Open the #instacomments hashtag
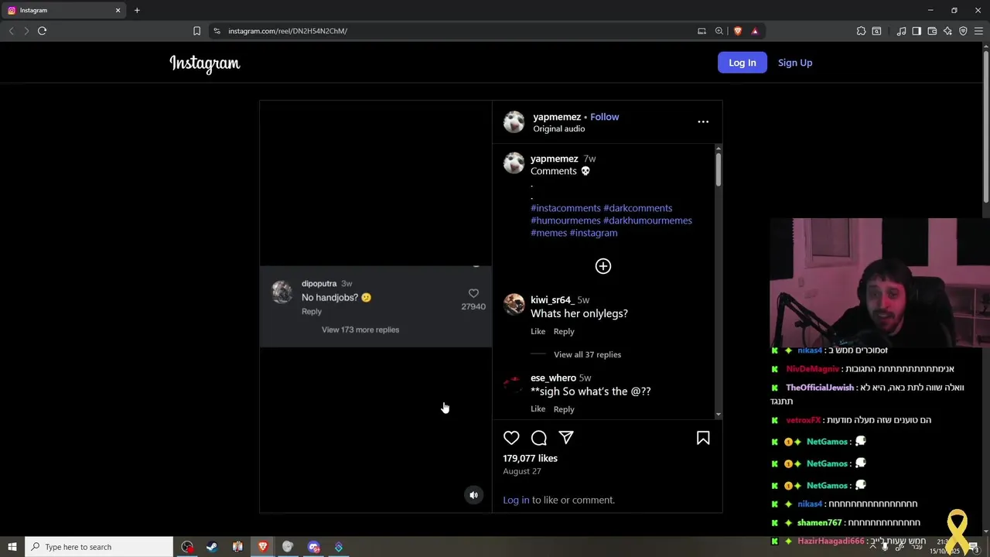Viewport: 990px width, 557px height. tap(565, 208)
